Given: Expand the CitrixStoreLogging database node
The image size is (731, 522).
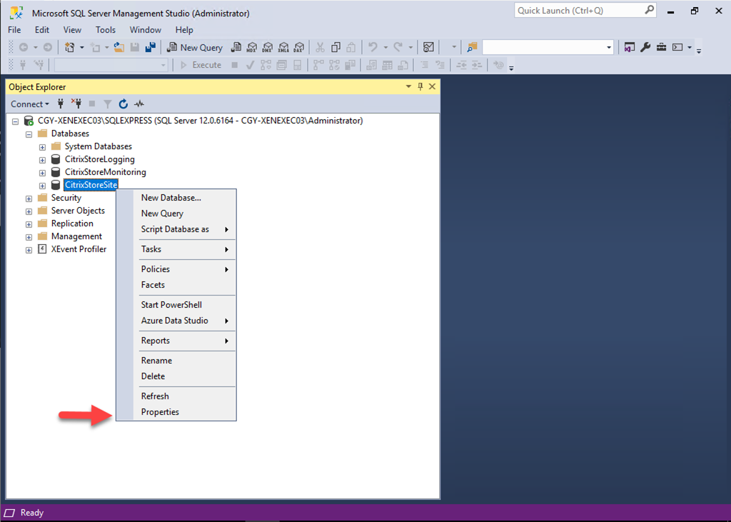Looking at the screenshot, I should (42, 160).
